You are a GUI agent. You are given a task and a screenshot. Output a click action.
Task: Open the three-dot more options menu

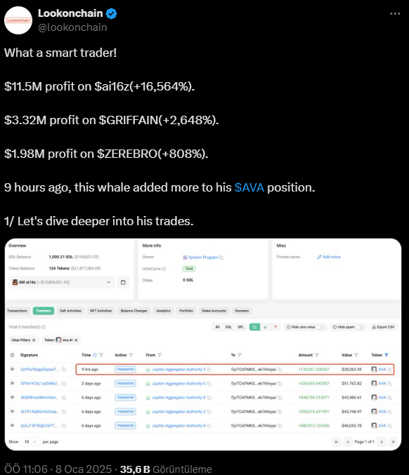click(395, 13)
